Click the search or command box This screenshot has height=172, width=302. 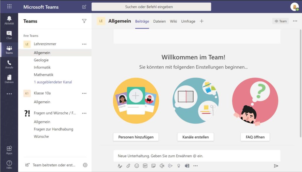(x=151, y=7)
